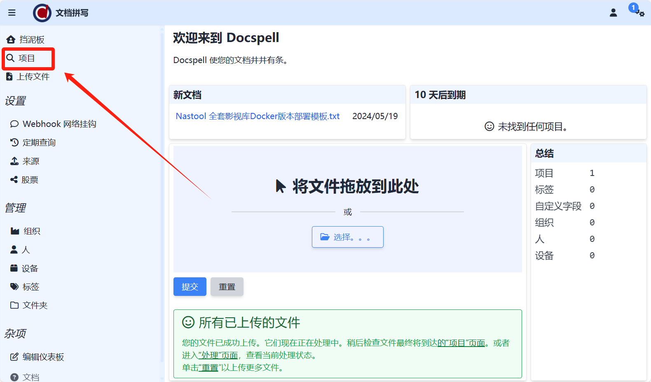The image size is (651, 382).
Task: Click the 挡泥板 home icon
Action: tap(11, 40)
